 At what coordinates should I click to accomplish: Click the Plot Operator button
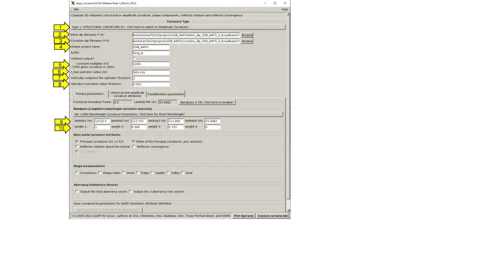pos(244,216)
